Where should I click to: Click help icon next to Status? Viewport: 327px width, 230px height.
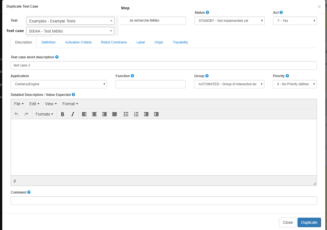click(x=208, y=12)
